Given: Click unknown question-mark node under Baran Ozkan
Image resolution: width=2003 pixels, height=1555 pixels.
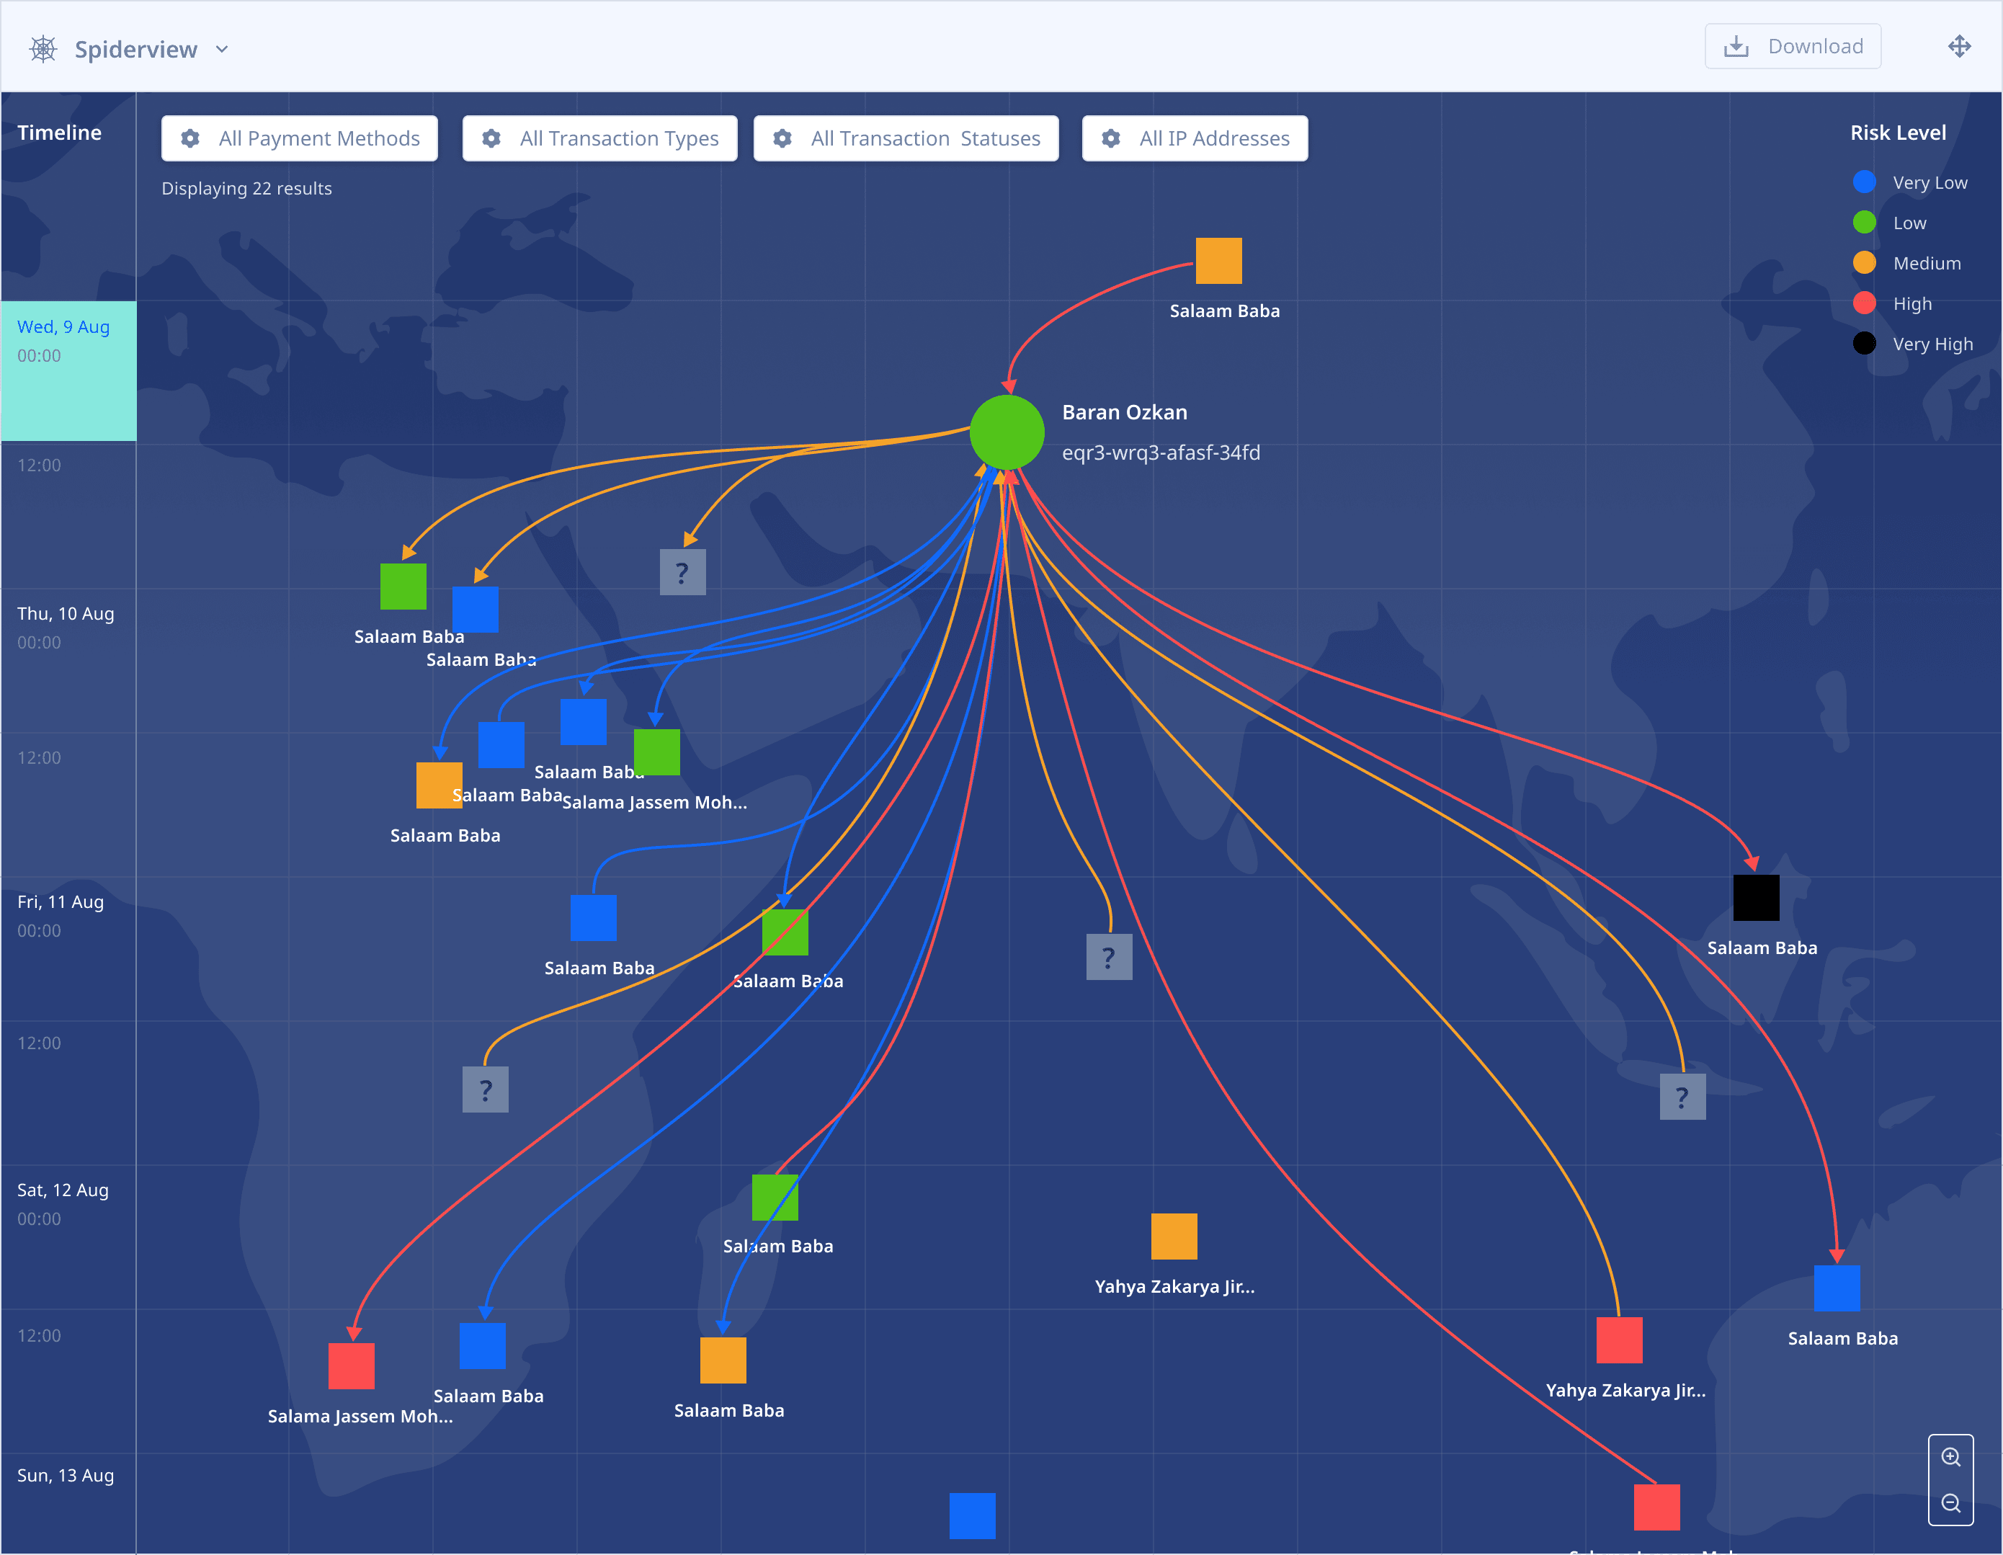Looking at the screenshot, I should point(1109,957).
